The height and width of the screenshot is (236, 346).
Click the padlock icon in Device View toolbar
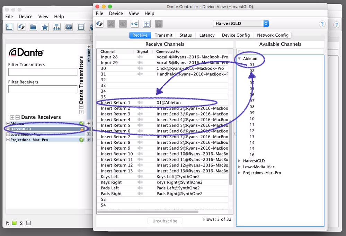click(158, 23)
